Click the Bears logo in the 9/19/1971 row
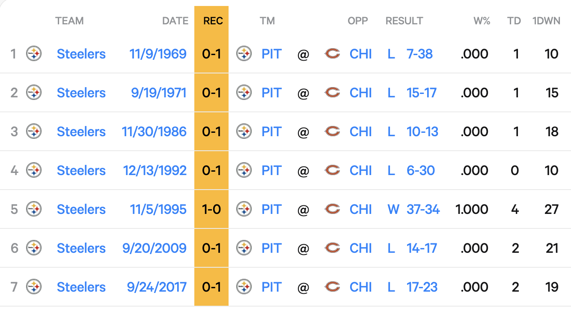Screen dimensions: 571x310 pyautogui.click(x=332, y=93)
